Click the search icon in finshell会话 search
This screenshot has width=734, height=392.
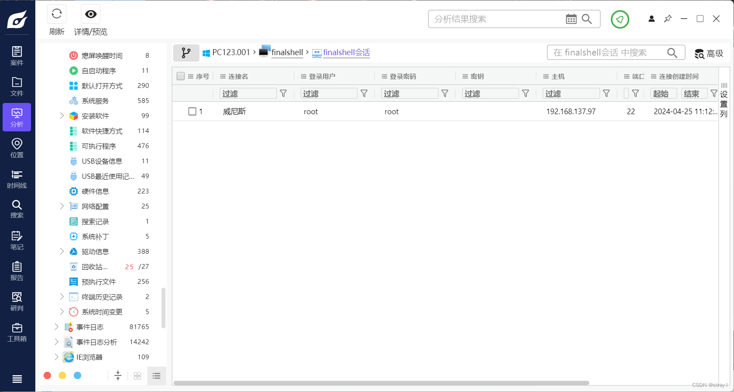(x=672, y=53)
